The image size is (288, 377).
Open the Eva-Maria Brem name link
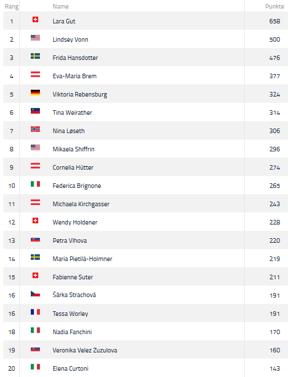coord(74,76)
